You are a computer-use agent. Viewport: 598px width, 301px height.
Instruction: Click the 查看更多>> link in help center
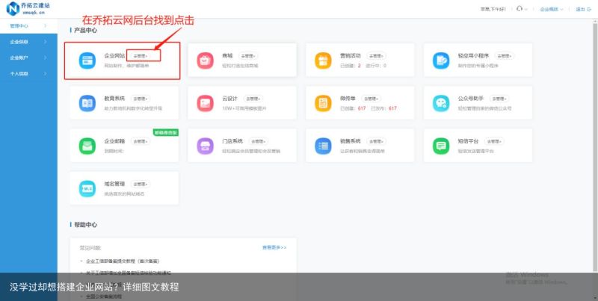[274, 248]
